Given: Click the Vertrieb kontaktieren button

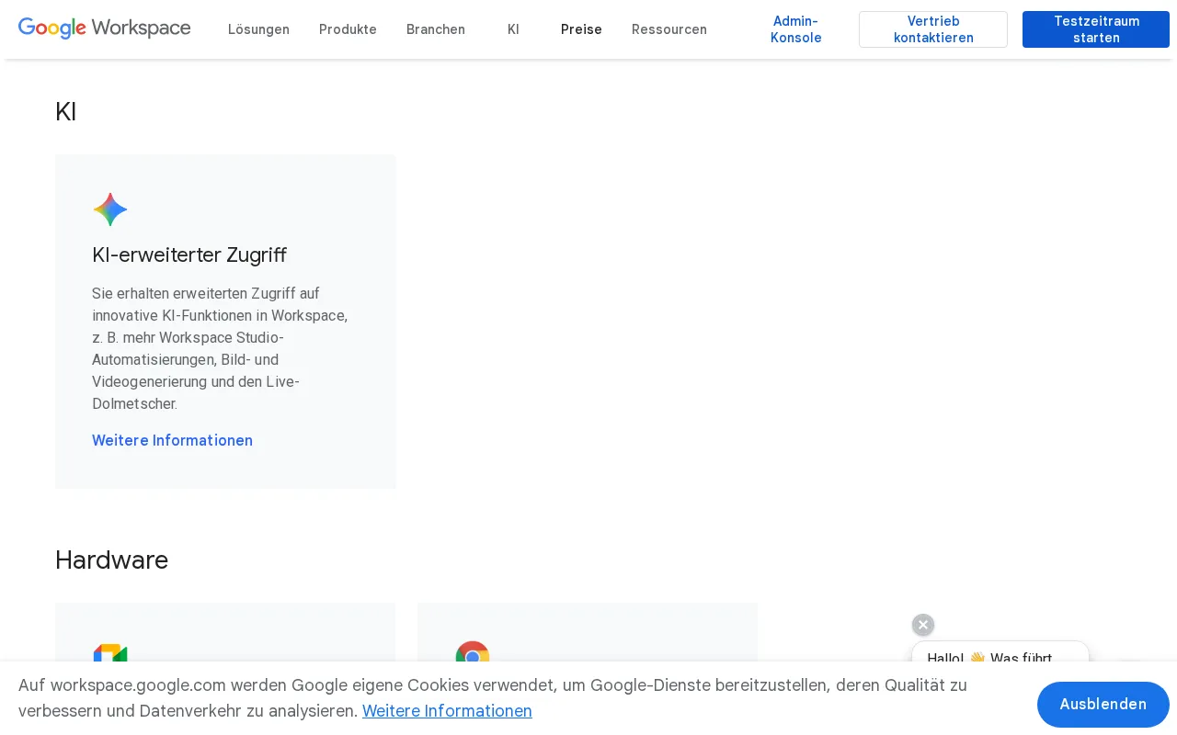Looking at the screenshot, I should (x=933, y=29).
